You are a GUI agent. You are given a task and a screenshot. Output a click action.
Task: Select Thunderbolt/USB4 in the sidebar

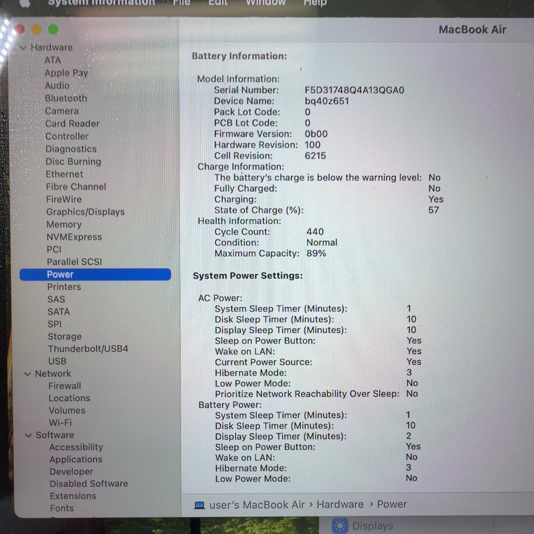(x=88, y=349)
